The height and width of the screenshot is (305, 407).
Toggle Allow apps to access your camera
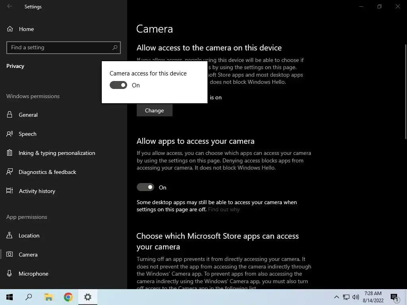(x=145, y=187)
